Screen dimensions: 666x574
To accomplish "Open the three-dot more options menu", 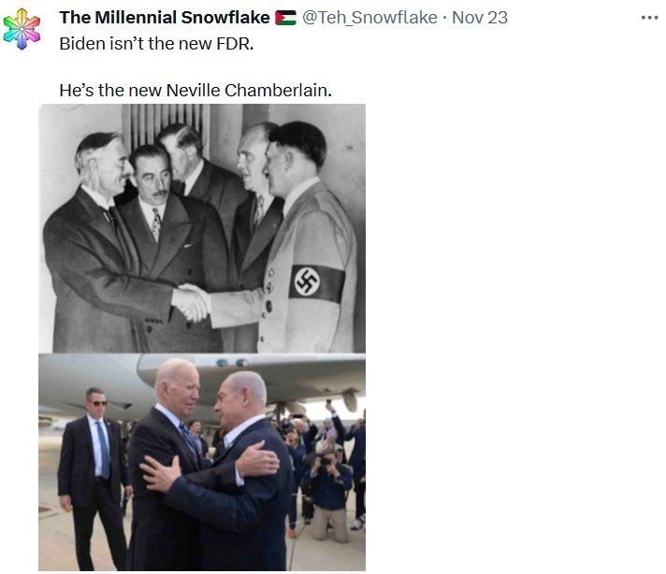I will click(649, 18).
